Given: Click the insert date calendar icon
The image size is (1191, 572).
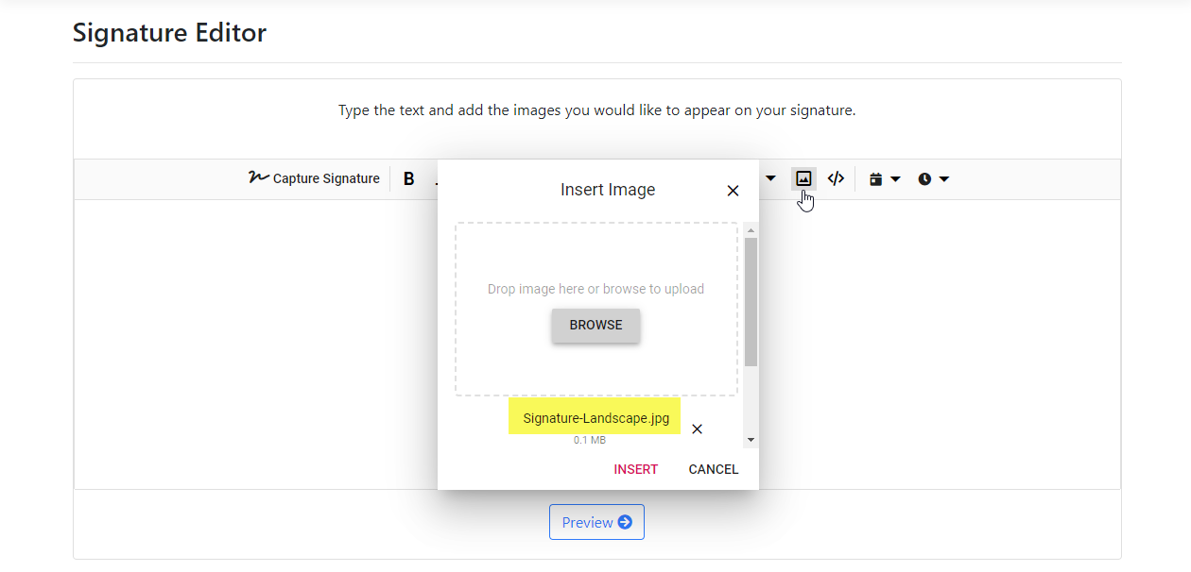Looking at the screenshot, I should (875, 178).
